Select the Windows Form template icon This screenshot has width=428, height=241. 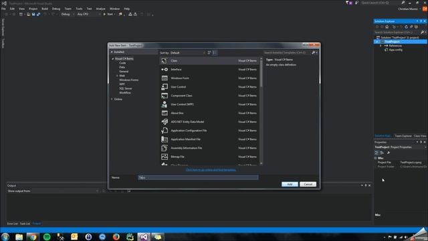pyautogui.click(x=165, y=78)
